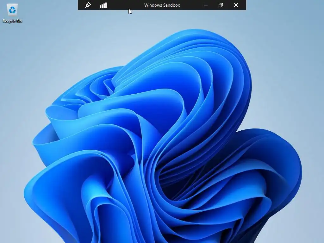Restore down the Windows Sandbox window

(x=221, y=5)
